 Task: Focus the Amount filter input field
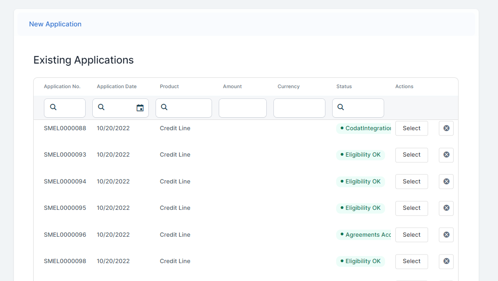(243, 108)
